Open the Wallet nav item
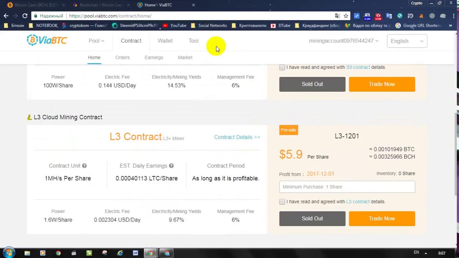This screenshot has width=459, height=258. tap(165, 41)
